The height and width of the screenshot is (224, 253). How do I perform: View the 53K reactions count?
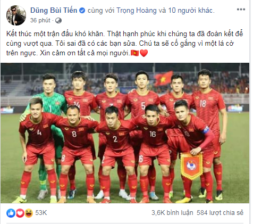tap(41, 213)
